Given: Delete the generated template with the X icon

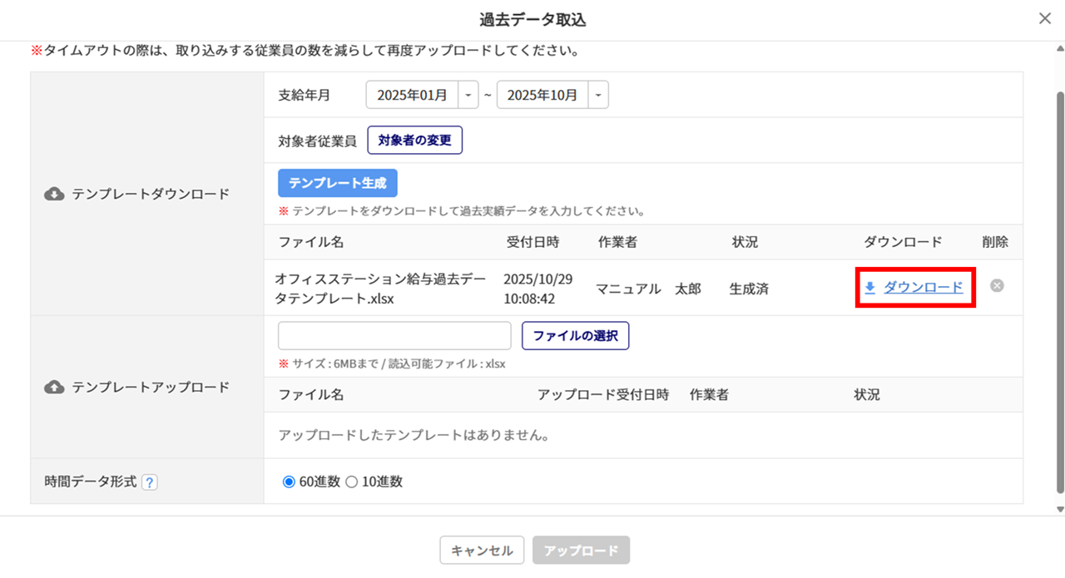Looking at the screenshot, I should coord(997,285).
